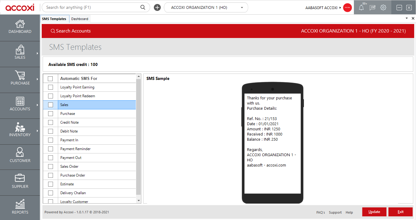
Task: Toggle the Automatic SMS For select-all checkbox
Action: click(x=50, y=78)
